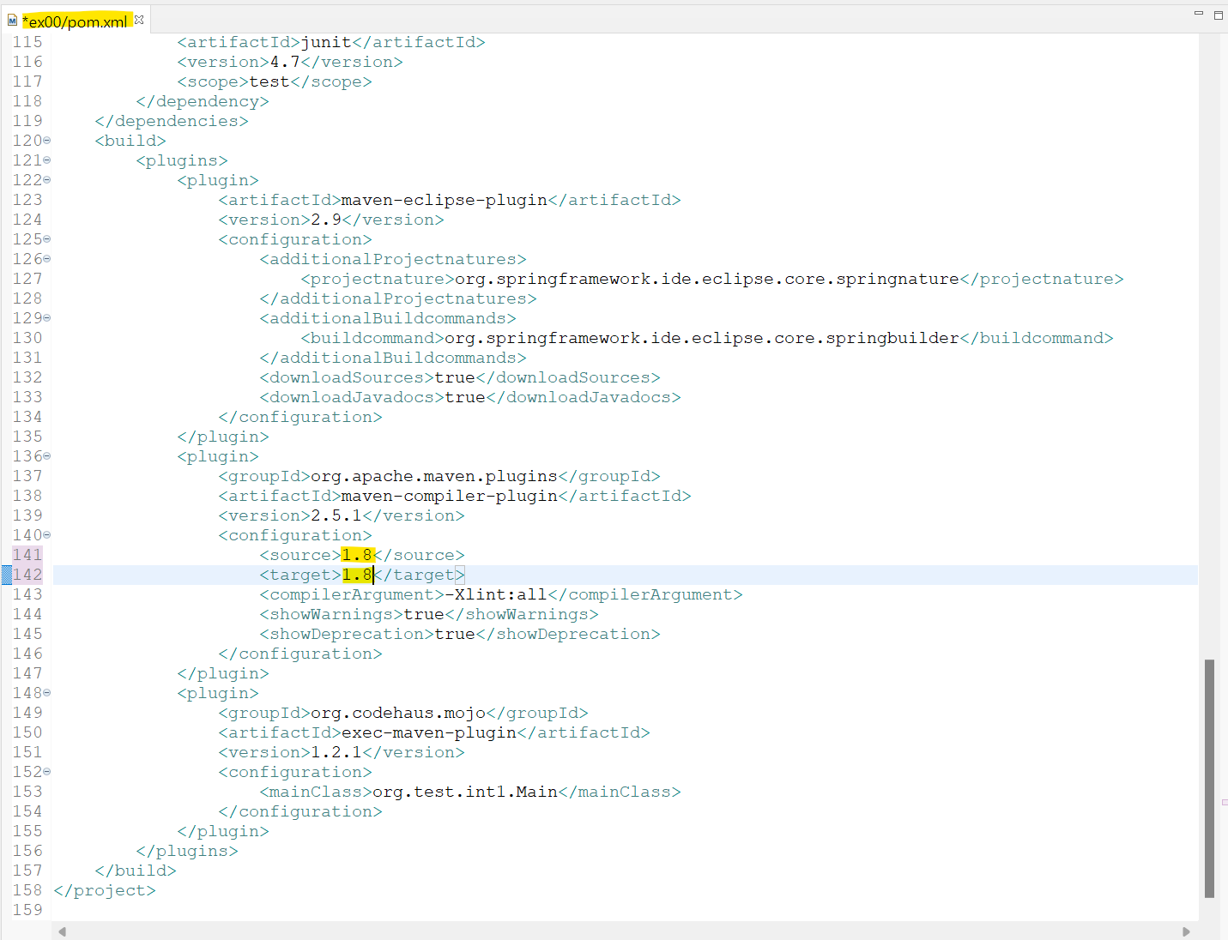This screenshot has width=1228, height=940.
Task: Collapse the plugin element at line 136
Action: [x=47, y=456]
